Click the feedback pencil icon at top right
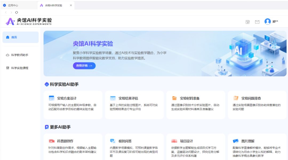The image size is (288, 160). tap(247, 22)
